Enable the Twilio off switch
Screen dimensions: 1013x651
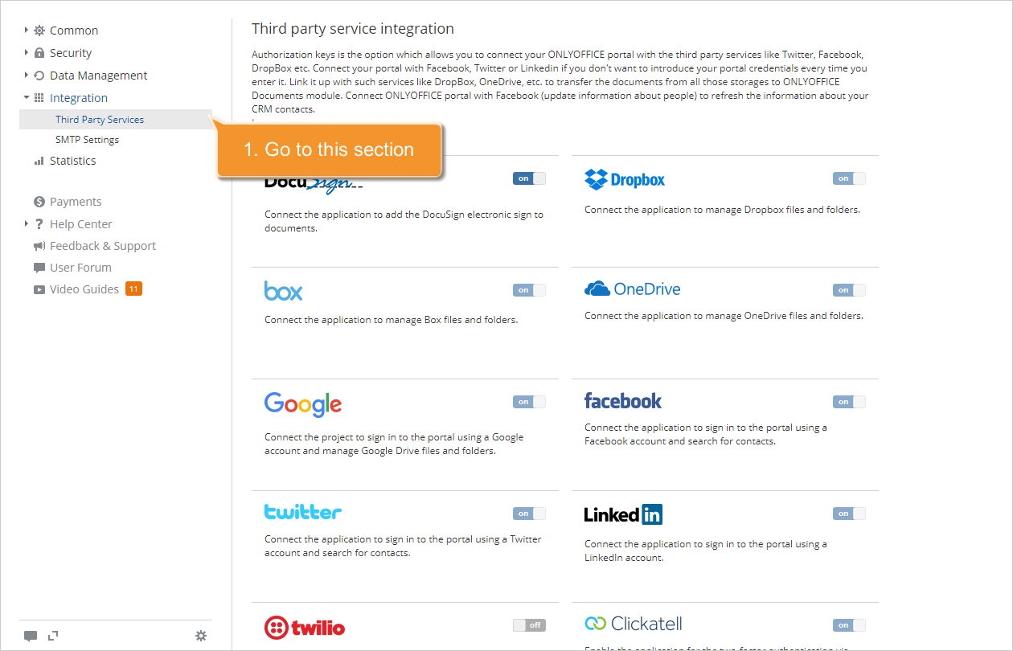(x=529, y=624)
